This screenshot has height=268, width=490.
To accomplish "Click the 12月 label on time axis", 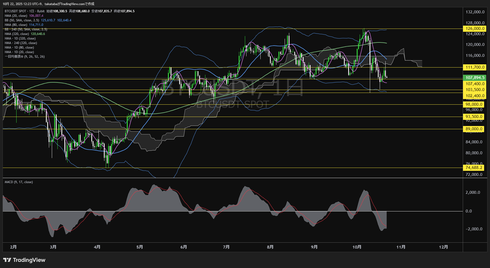I will tap(443, 247).
